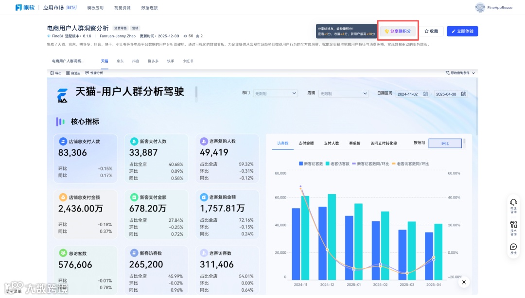Click the 分享赚积分 button

click(x=398, y=31)
